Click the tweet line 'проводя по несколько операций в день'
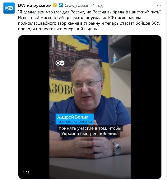 (x=58, y=29)
